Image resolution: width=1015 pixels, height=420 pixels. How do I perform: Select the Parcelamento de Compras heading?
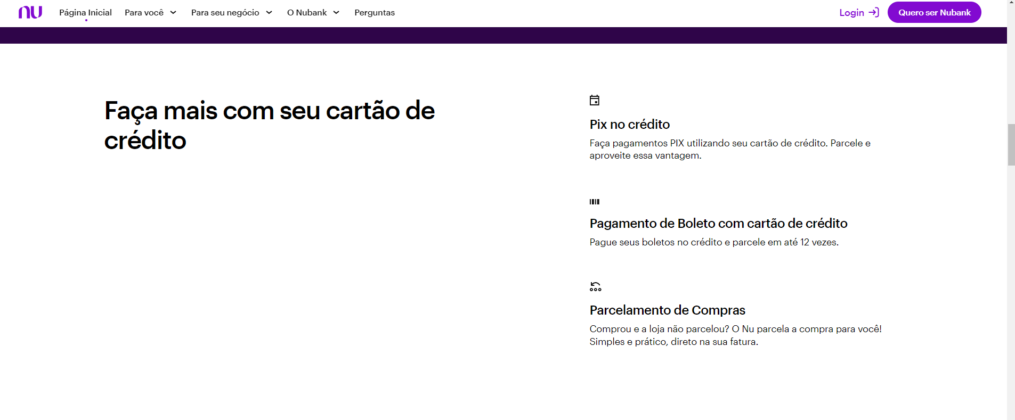click(667, 310)
